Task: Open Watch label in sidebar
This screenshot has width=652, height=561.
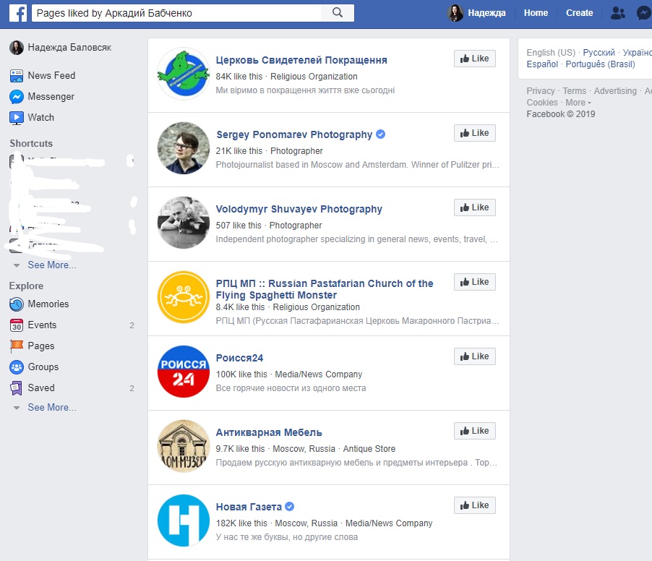Action: coord(40,118)
